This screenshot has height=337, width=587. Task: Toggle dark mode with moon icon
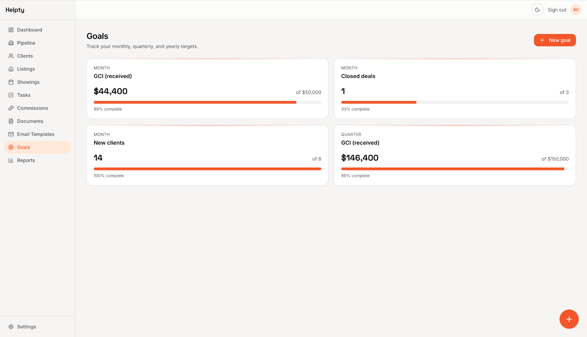coord(537,10)
